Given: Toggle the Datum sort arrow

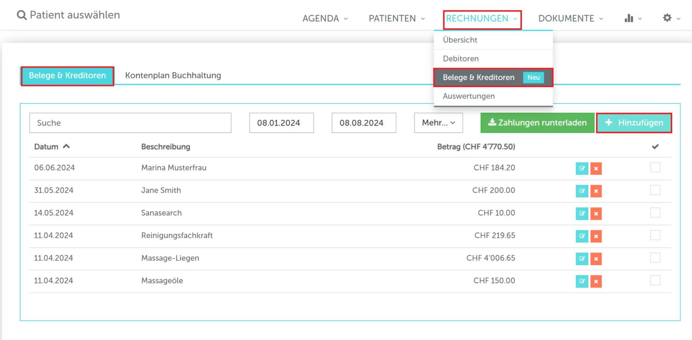Looking at the screenshot, I should click(x=66, y=146).
